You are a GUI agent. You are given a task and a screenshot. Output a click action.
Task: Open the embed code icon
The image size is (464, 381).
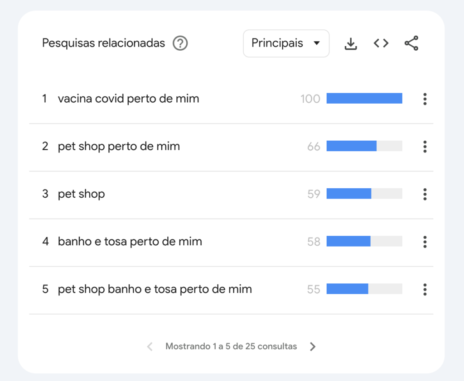point(381,43)
